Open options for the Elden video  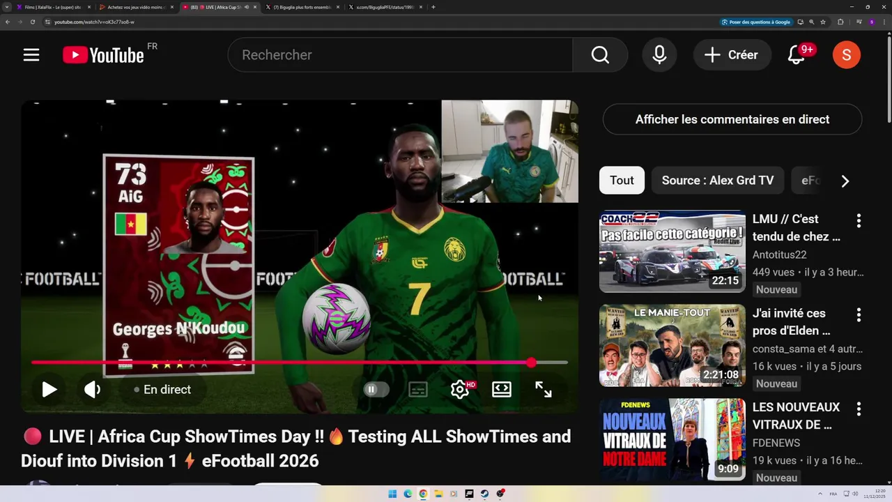point(859,314)
